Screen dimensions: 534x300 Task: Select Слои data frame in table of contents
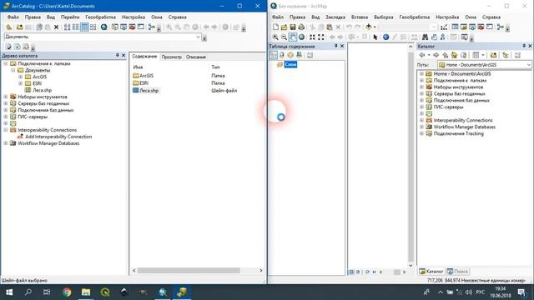(290, 65)
